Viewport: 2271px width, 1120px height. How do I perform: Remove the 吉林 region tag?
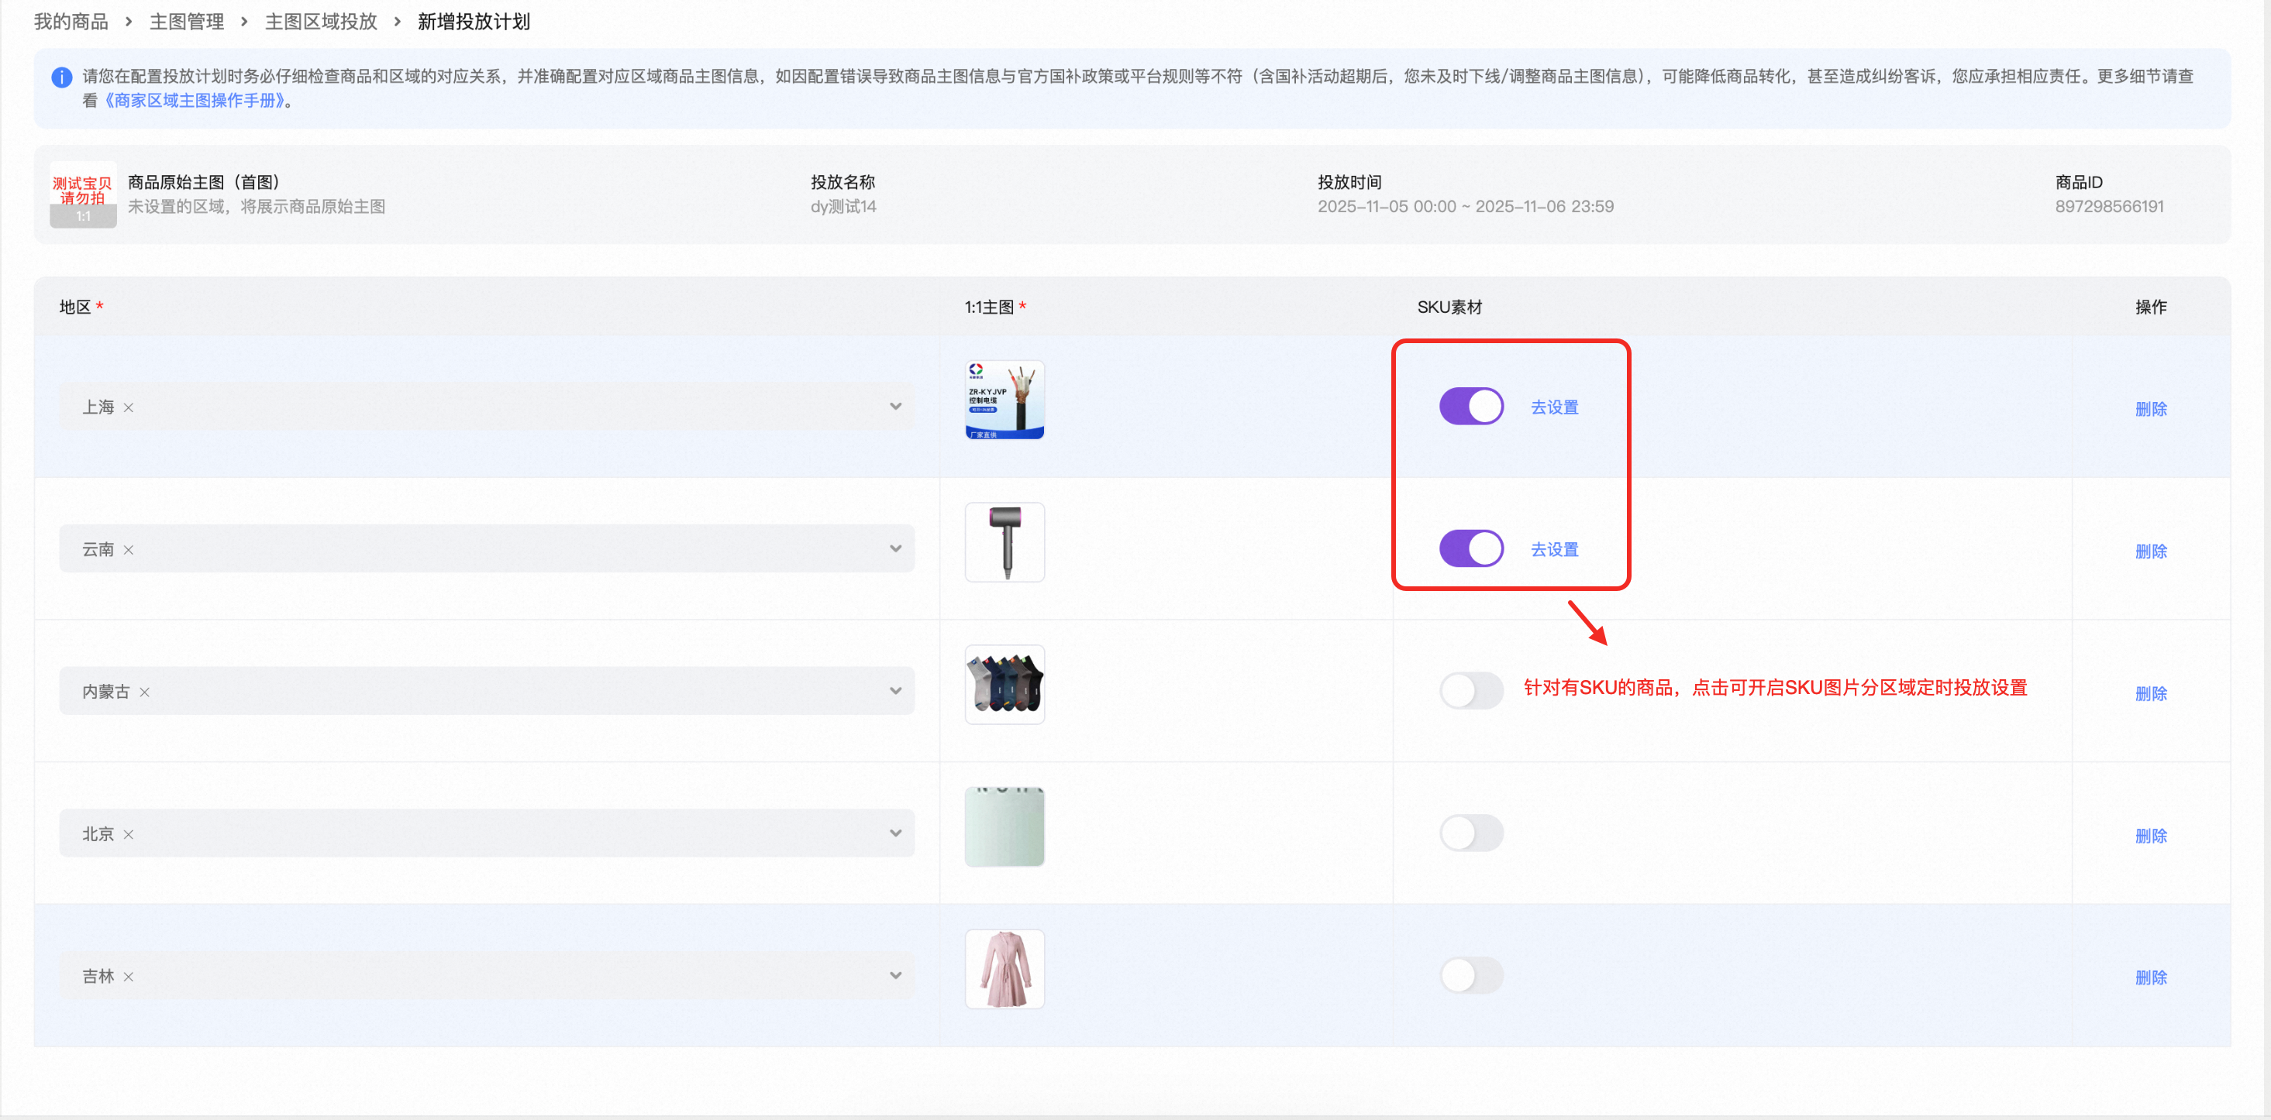pos(129,977)
